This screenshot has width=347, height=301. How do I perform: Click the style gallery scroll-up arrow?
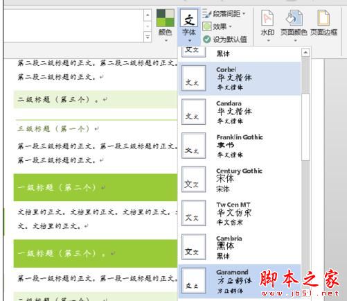click(148, 15)
